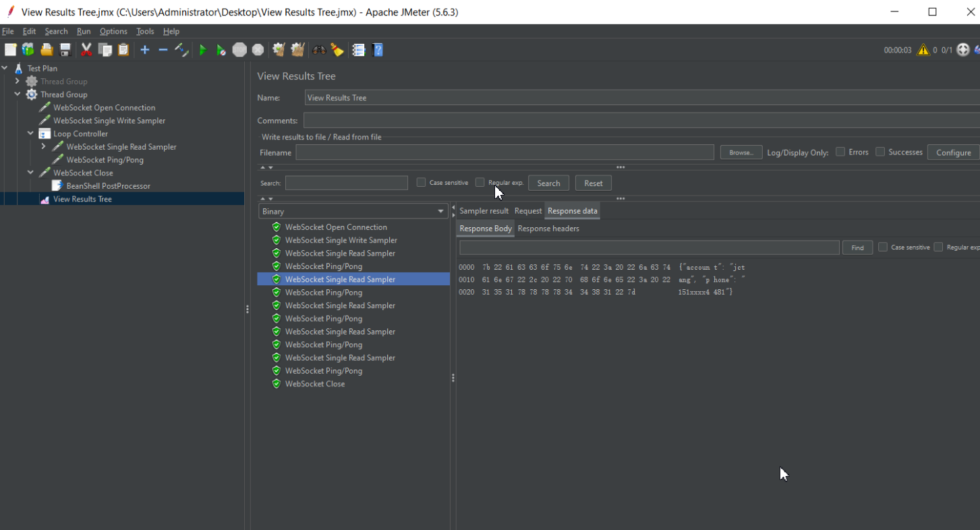Image resolution: width=980 pixels, height=530 pixels.
Task: Reset search with the yellow broom icon
Action: [x=337, y=50]
